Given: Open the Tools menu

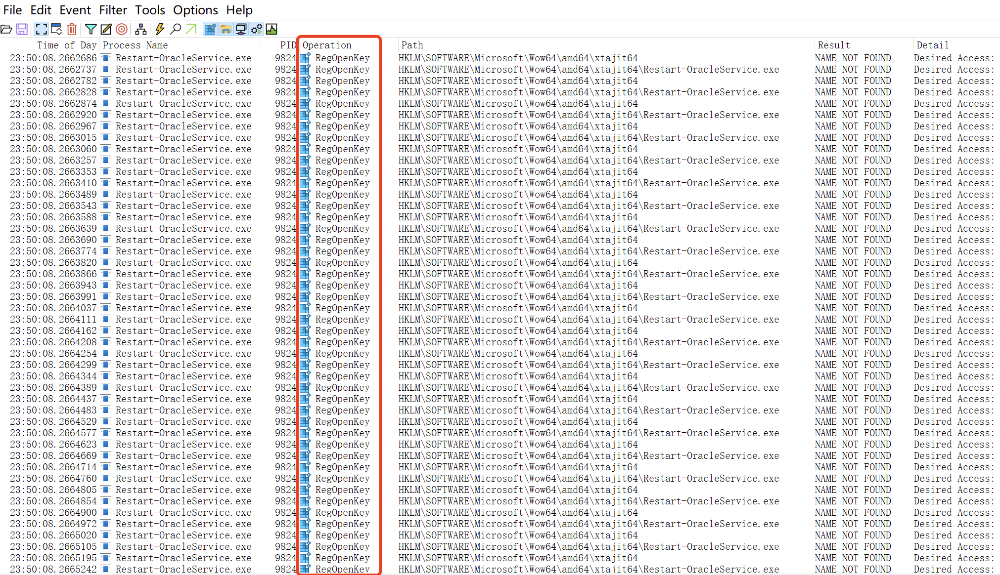Looking at the screenshot, I should (150, 10).
